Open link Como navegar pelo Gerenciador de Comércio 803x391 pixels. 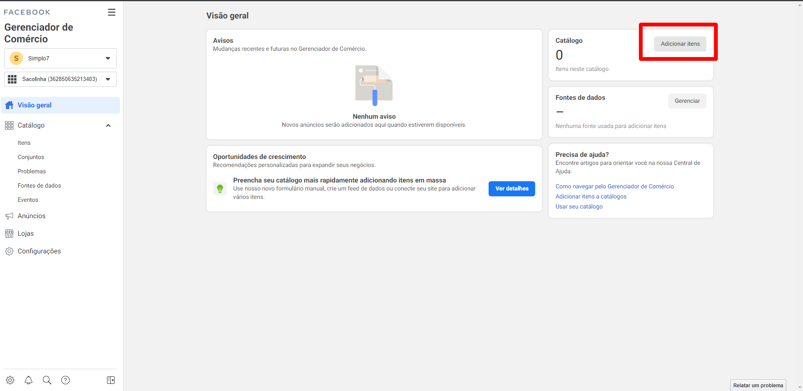[615, 187]
